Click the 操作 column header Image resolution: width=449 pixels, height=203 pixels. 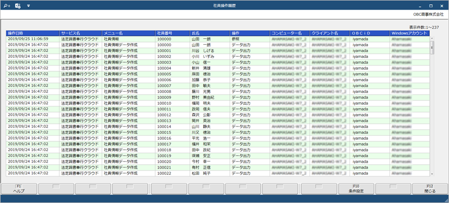point(250,33)
